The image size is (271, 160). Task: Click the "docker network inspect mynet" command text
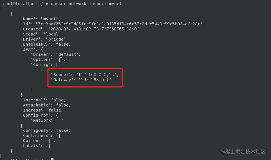click(x=86, y=4)
